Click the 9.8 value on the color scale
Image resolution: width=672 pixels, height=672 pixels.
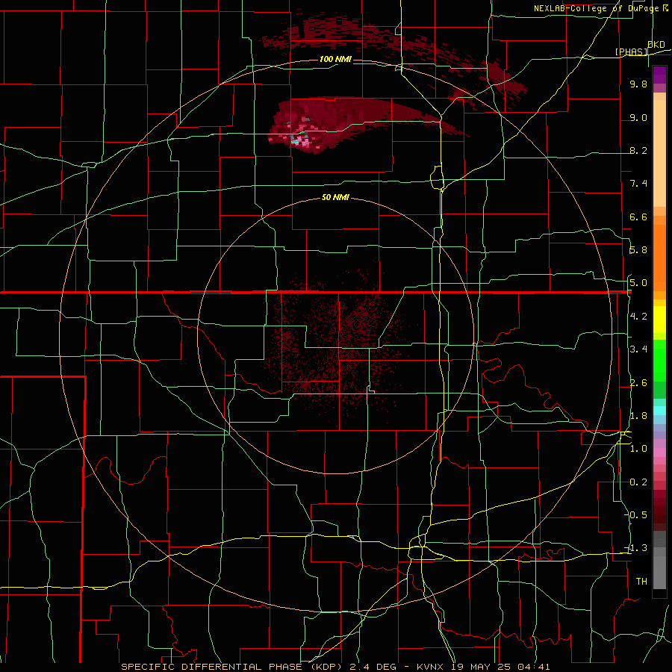pyautogui.click(x=638, y=84)
